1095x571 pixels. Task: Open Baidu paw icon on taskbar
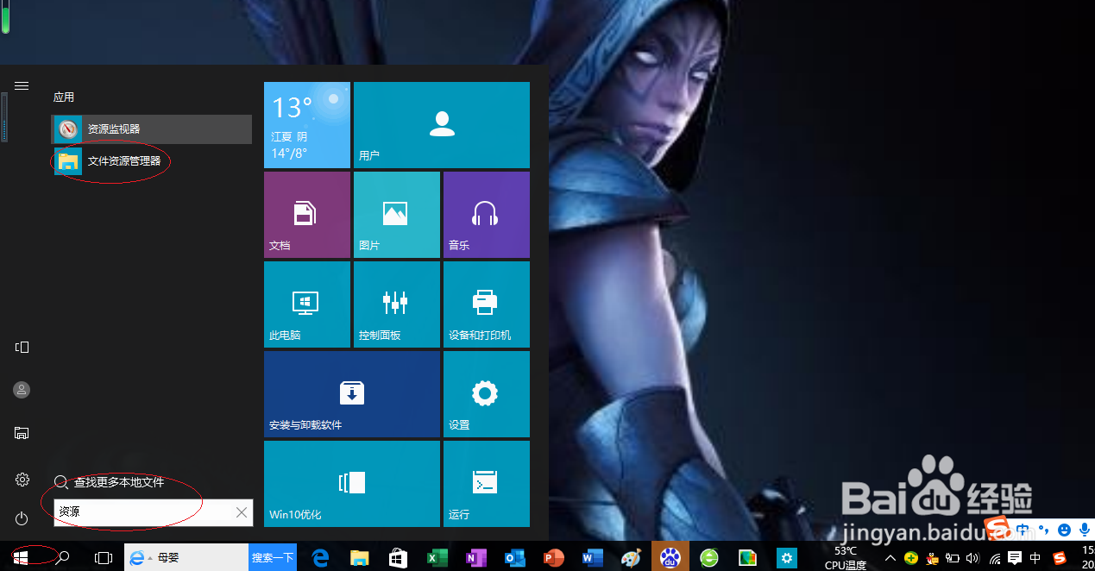pyautogui.click(x=670, y=558)
